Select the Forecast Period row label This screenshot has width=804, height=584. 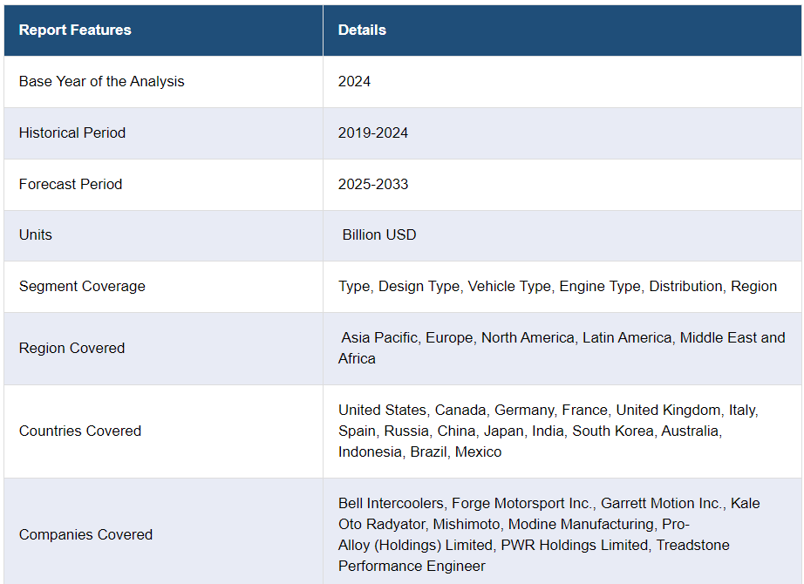coord(71,184)
